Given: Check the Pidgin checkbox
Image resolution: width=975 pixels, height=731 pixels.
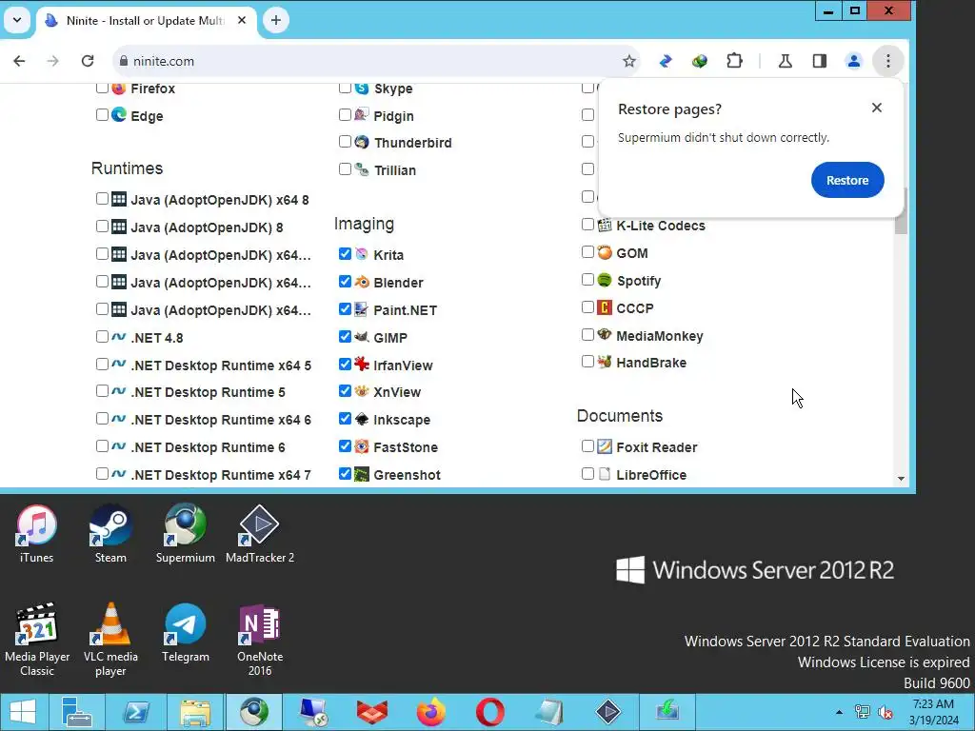Looking at the screenshot, I should point(345,115).
